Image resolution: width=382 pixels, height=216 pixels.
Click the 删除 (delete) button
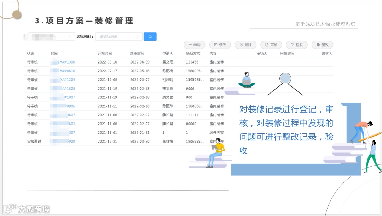[245, 45]
